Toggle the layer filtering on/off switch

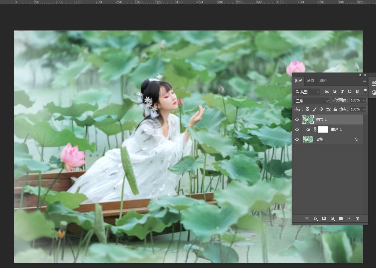[365, 92]
